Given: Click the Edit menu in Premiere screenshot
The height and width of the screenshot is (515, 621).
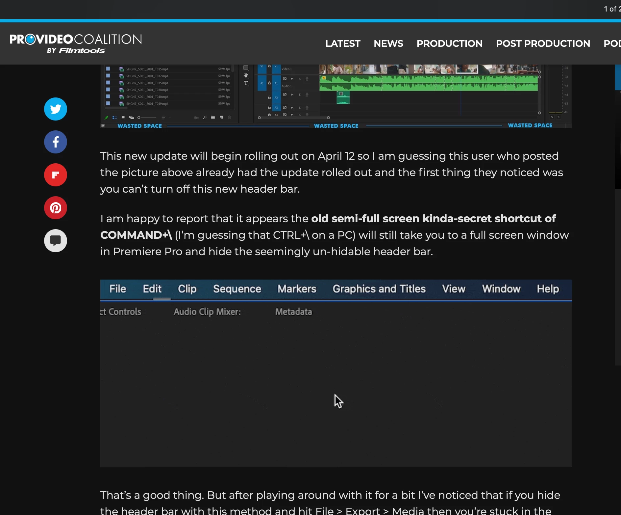Looking at the screenshot, I should click(152, 289).
